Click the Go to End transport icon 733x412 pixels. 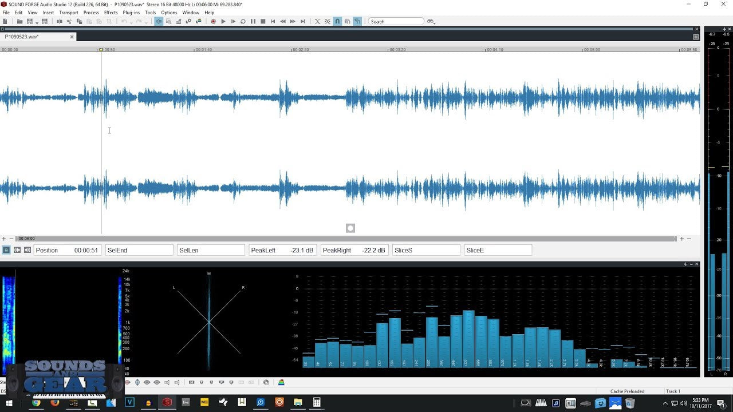pyautogui.click(x=303, y=22)
